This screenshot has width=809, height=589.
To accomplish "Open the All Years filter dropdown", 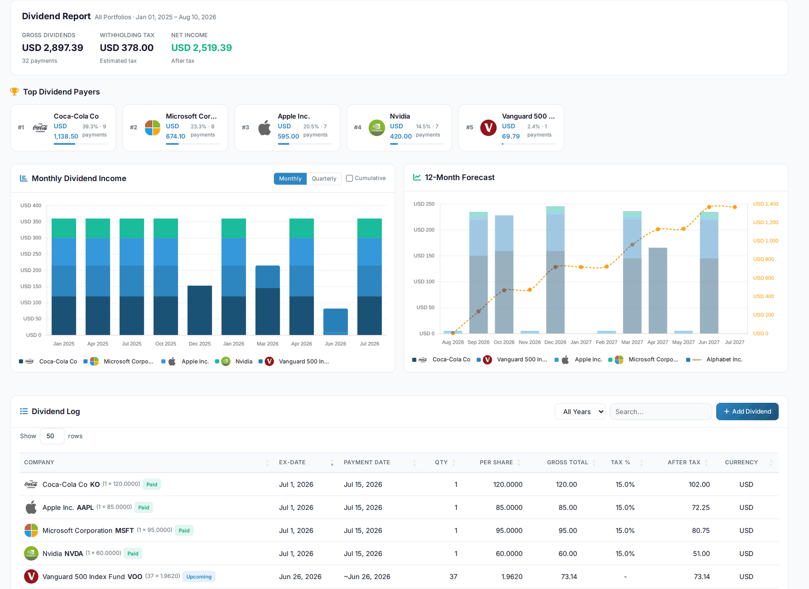I will point(580,412).
